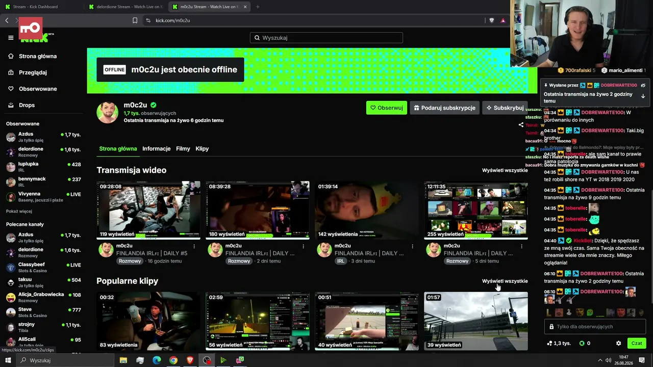This screenshot has width=653, height=367.
Task: Open the 01:39:14 video thumbnail
Action: 367,210
